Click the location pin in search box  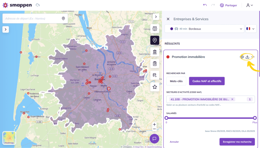(x=63, y=18)
